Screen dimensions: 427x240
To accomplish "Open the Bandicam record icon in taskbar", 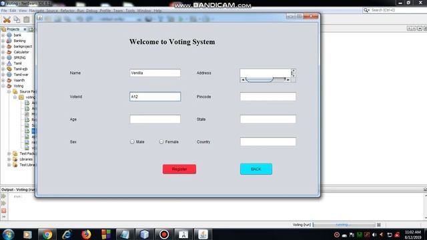I will coord(164,234).
